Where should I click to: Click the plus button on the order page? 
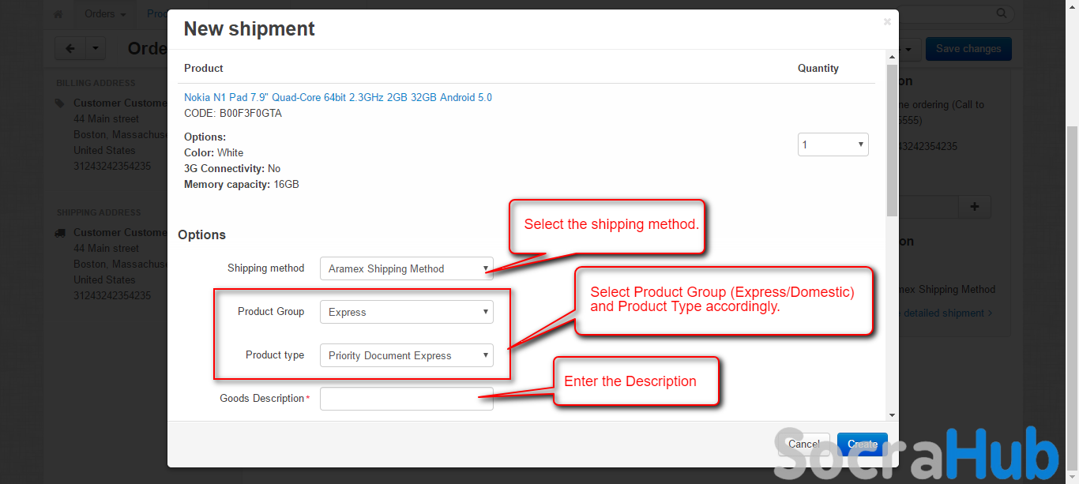[x=975, y=207]
